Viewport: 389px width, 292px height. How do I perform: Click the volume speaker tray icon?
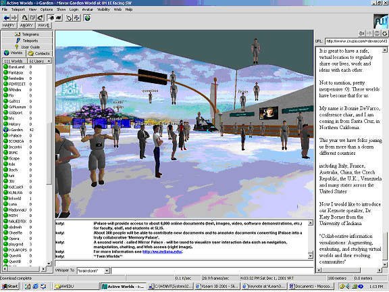tap(348, 287)
